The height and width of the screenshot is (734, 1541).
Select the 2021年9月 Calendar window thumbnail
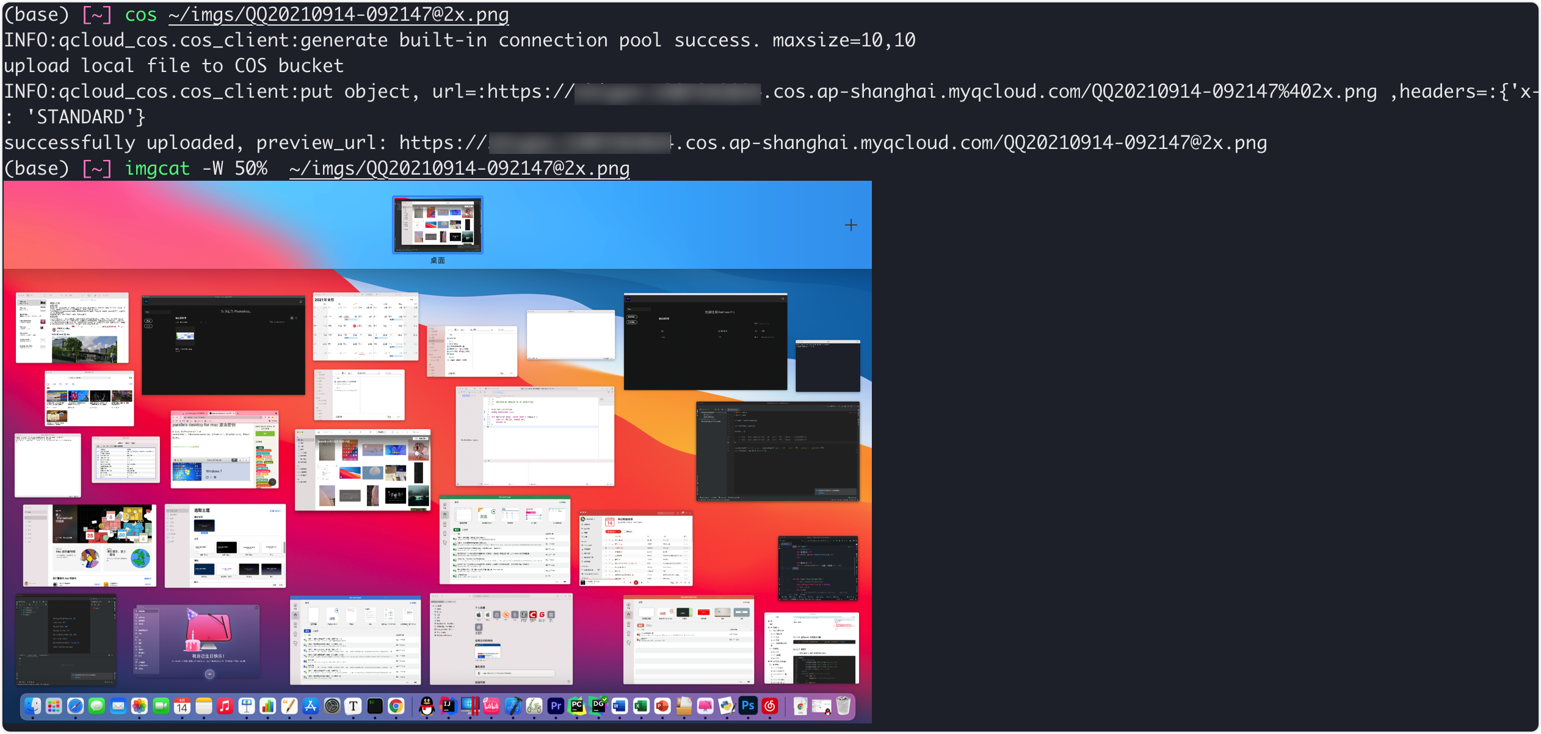366,327
